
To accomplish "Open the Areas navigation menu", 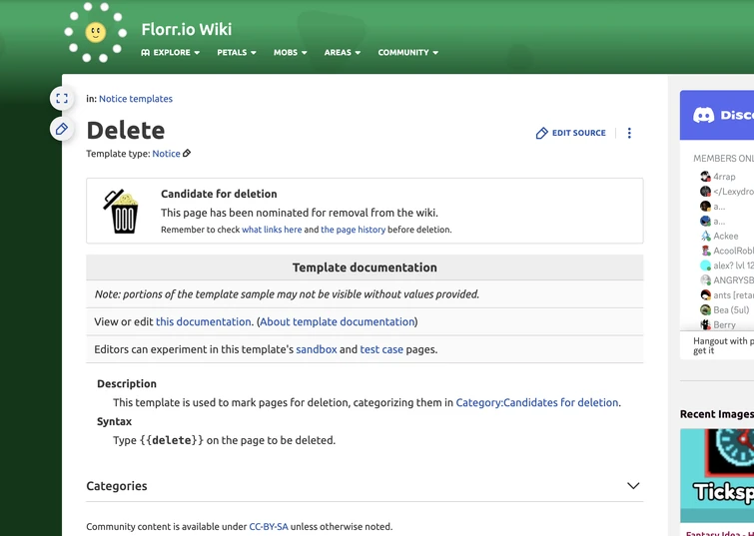I will [x=343, y=52].
